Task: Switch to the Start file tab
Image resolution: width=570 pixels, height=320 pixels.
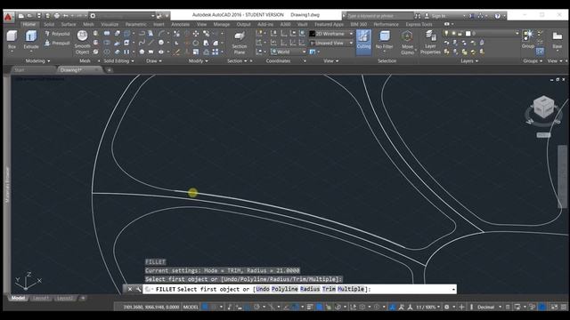Action: click(20, 70)
